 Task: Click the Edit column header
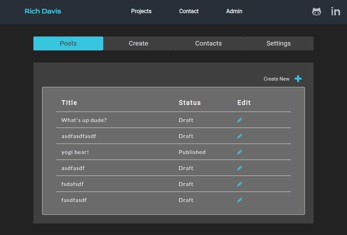point(244,103)
